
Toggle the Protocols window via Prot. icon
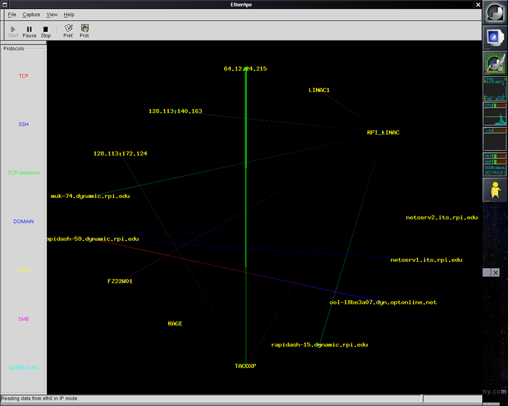(x=84, y=30)
